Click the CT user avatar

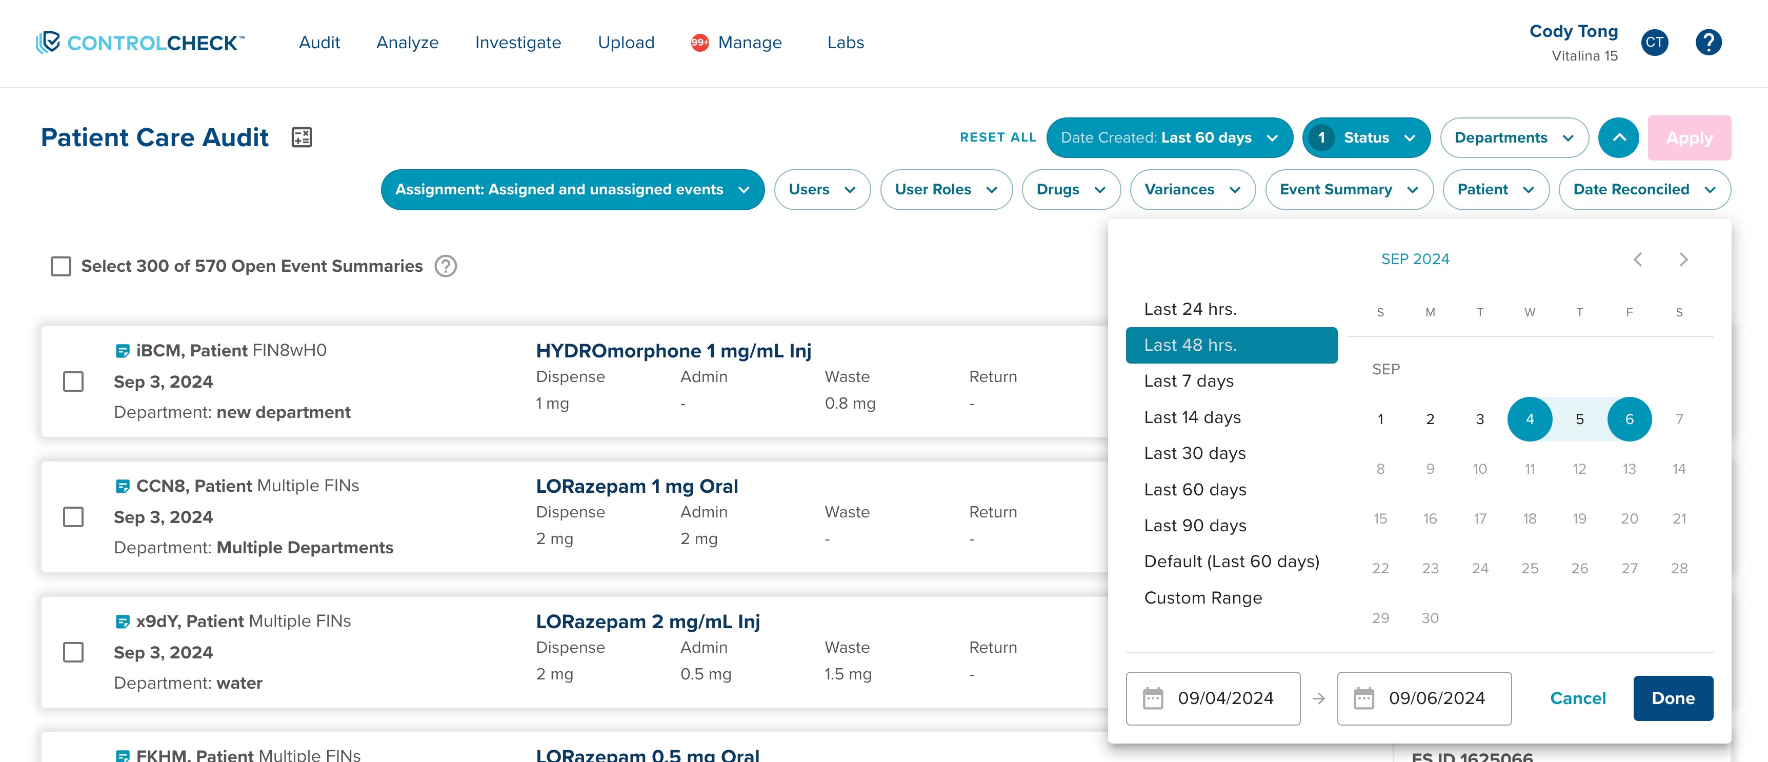[1654, 43]
